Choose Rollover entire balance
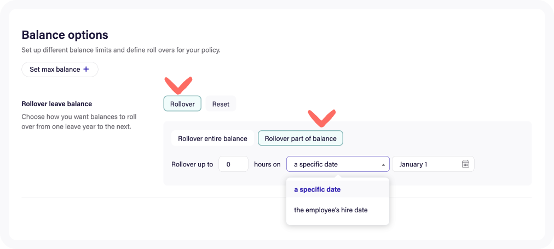 point(213,138)
